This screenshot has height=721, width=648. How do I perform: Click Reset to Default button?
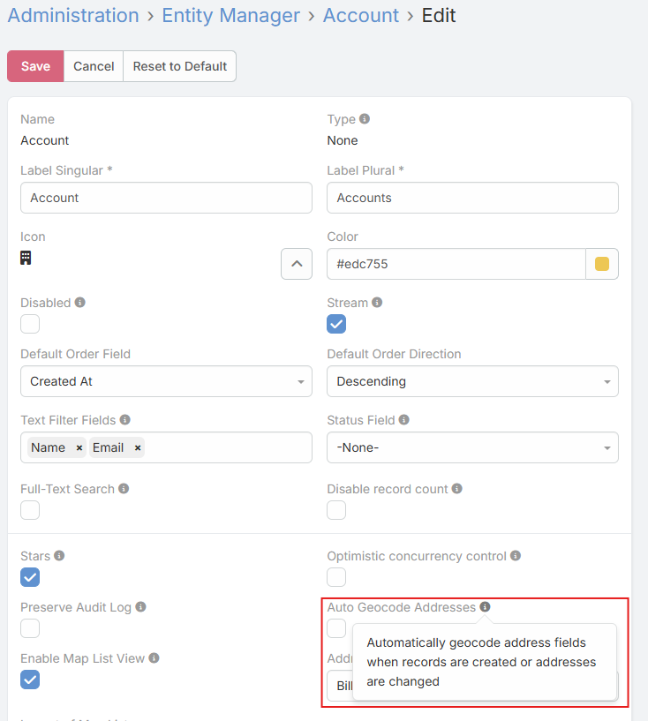coord(180,66)
